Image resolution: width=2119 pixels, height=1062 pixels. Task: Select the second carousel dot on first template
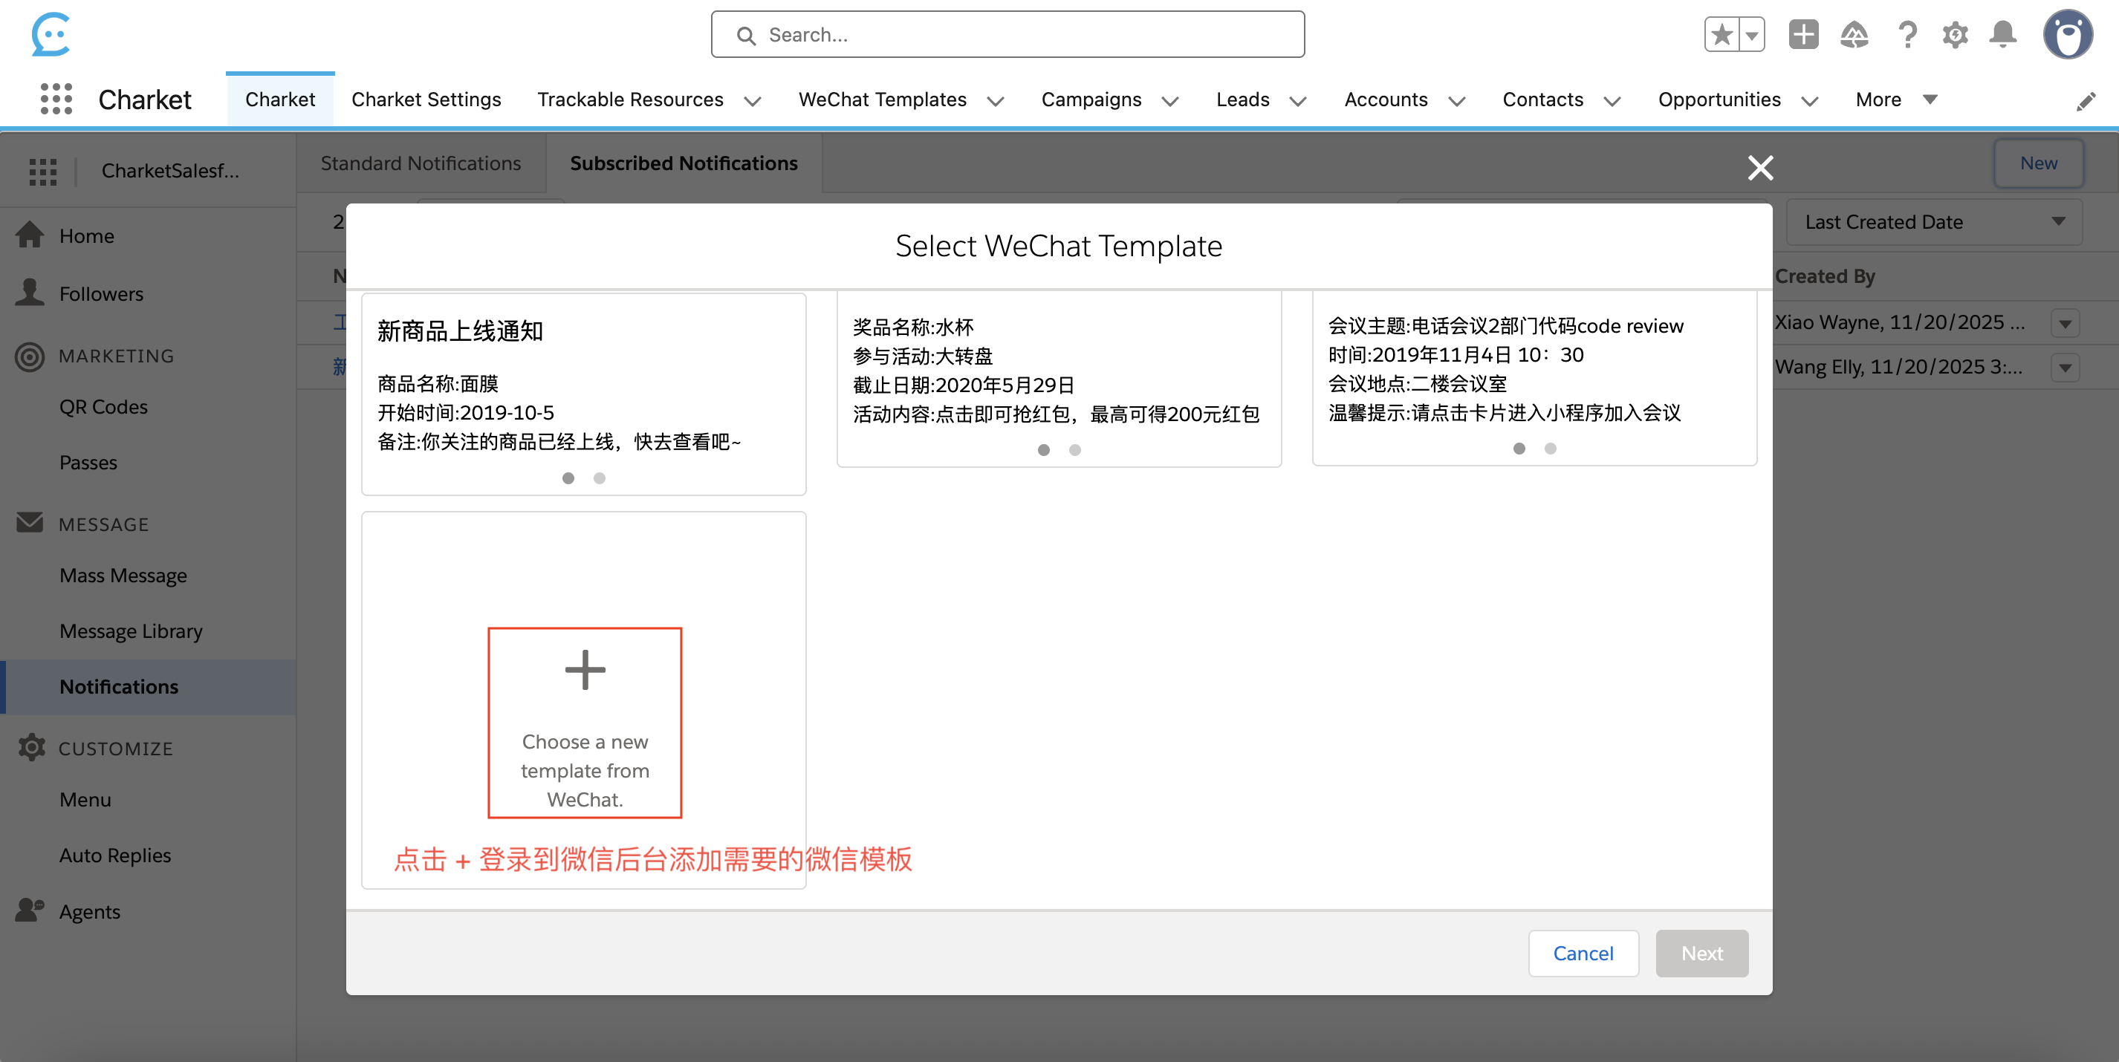(x=600, y=478)
